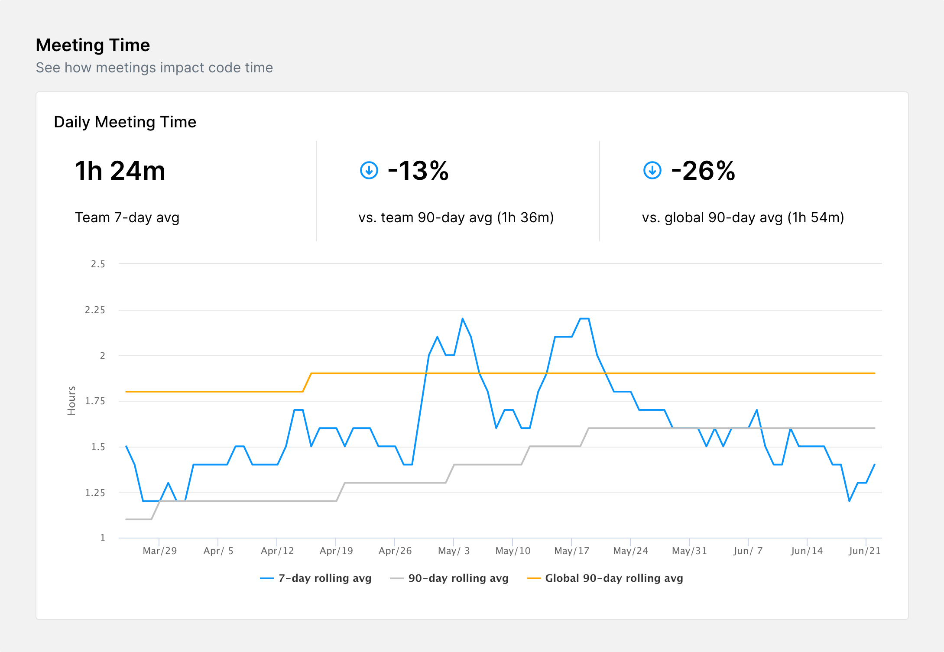Select the Jun/21 x-axis date label
The image size is (944, 652).
865,551
